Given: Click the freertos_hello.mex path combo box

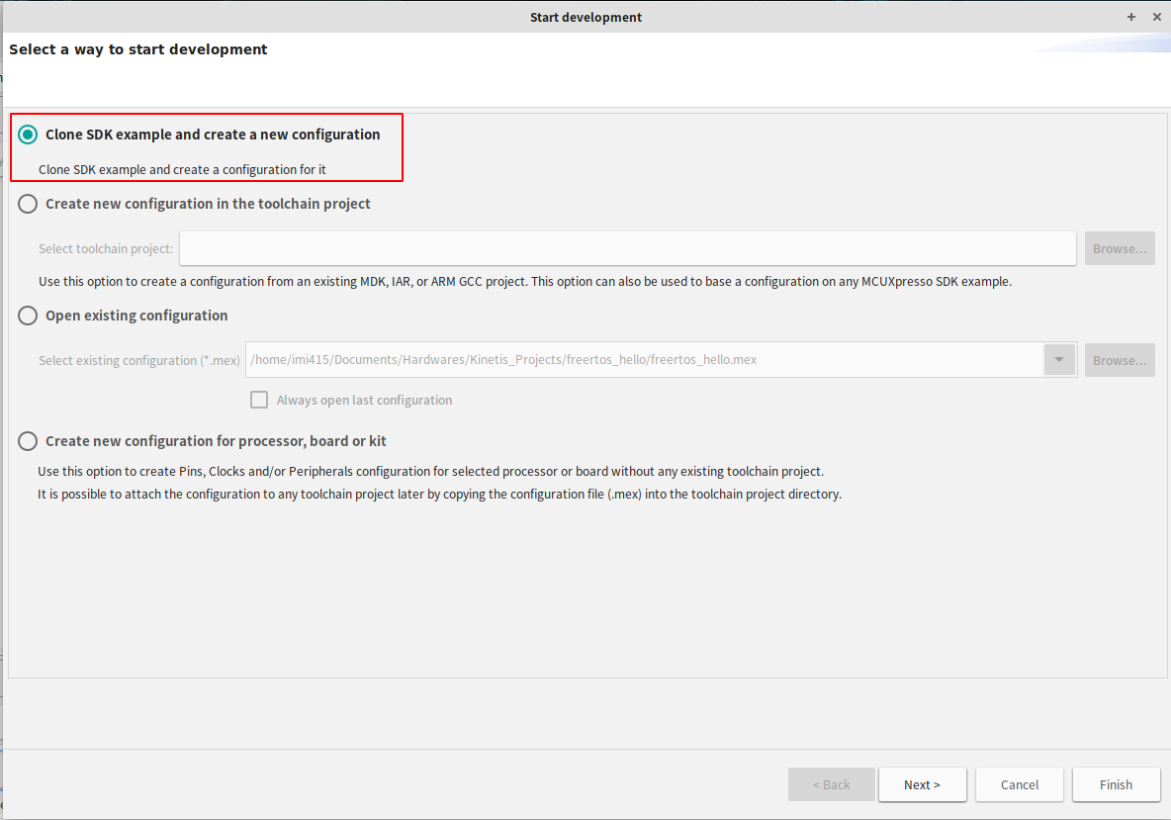Looking at the screenshot, I should click(x=643, y=360).
